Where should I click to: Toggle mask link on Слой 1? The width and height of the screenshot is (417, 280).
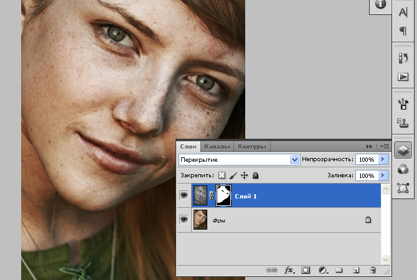pyautogui.click(x=211, y=195)
